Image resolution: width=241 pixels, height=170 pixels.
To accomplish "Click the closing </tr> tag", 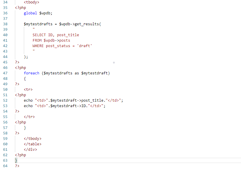I will coord(29,117).
